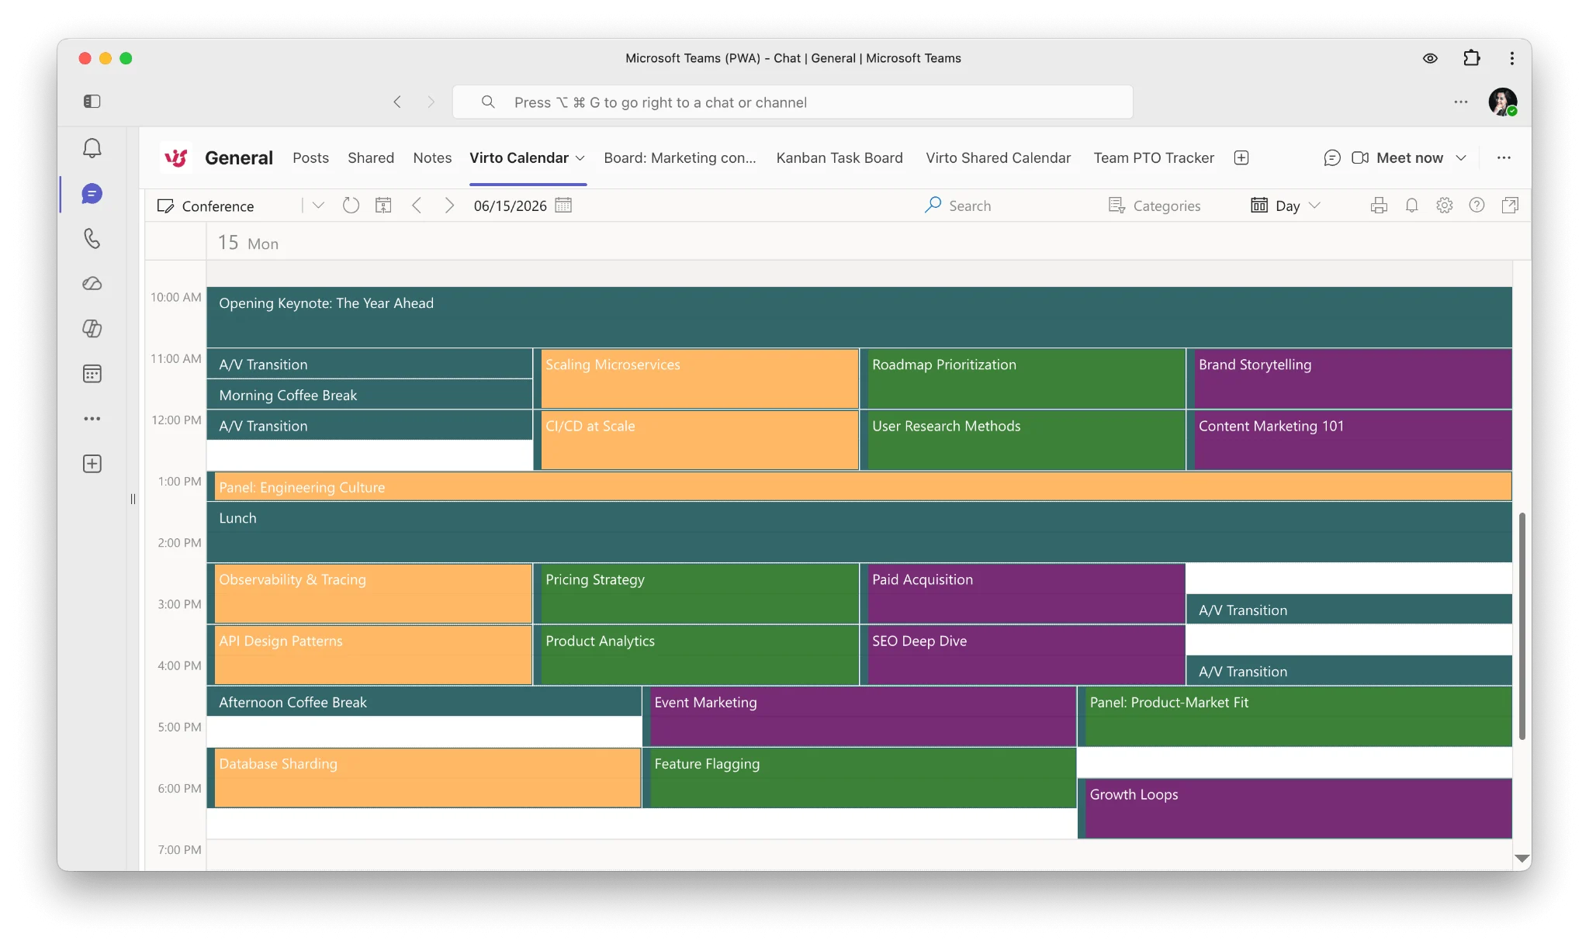
Task: Open the OneDrive cloud icon
Action: [x=92, y=283]
